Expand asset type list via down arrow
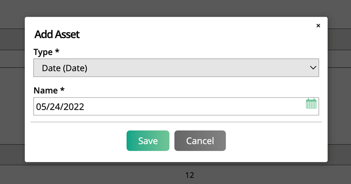 click(x=313, y=68)
